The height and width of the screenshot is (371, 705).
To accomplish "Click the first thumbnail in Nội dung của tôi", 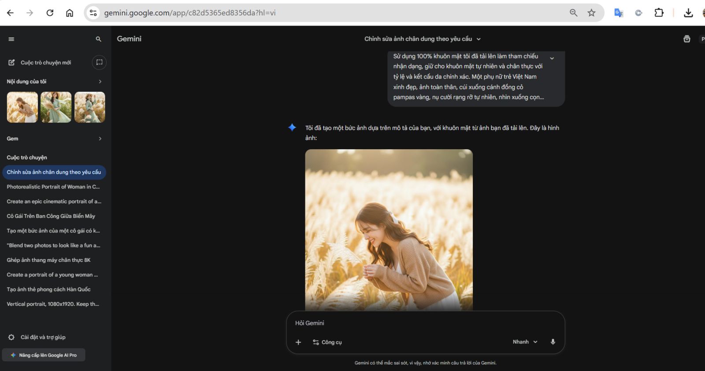I will (22, 107).
